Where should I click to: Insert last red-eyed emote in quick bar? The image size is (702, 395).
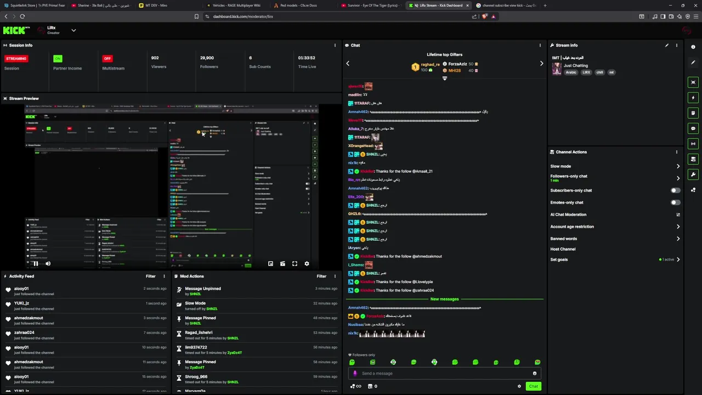tap(537, 363)
